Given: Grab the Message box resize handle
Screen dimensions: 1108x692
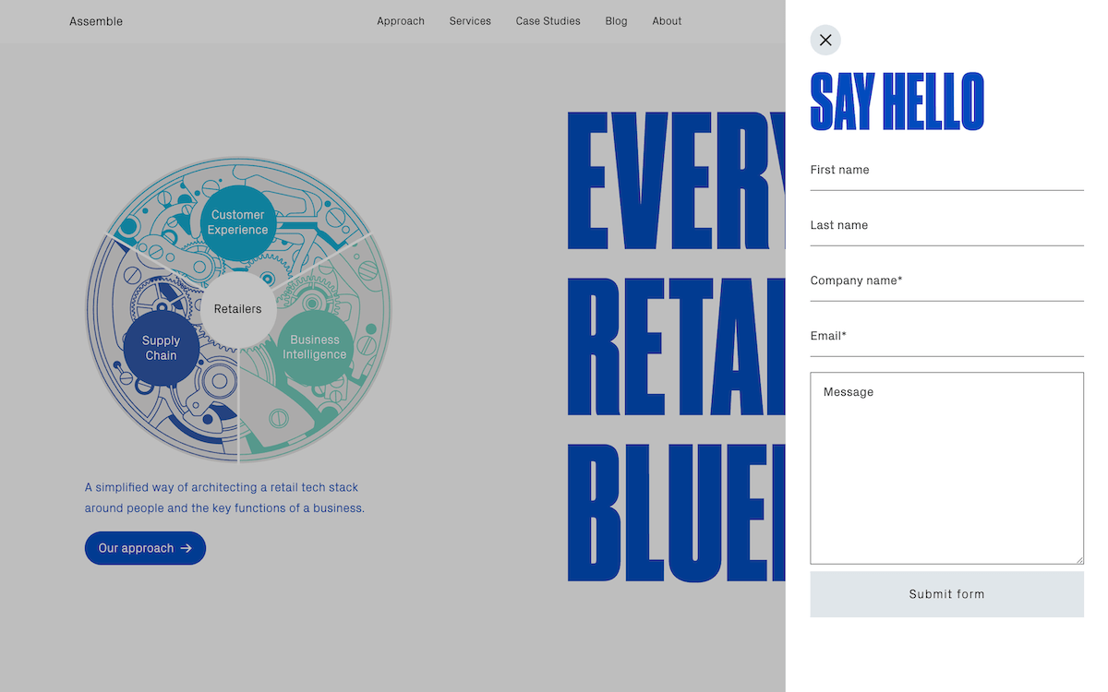Looking at the screenshot, I should 1078,559.
